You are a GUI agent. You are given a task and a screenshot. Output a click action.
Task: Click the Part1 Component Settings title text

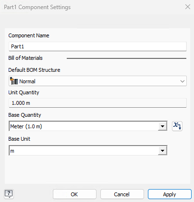pos(37,7)
